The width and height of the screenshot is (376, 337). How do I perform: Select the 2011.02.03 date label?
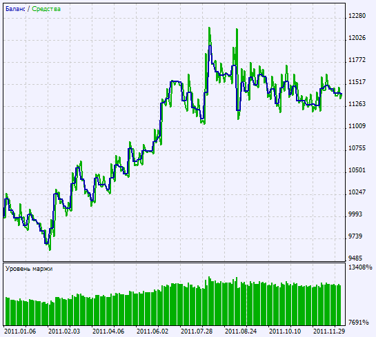[64, 331]
